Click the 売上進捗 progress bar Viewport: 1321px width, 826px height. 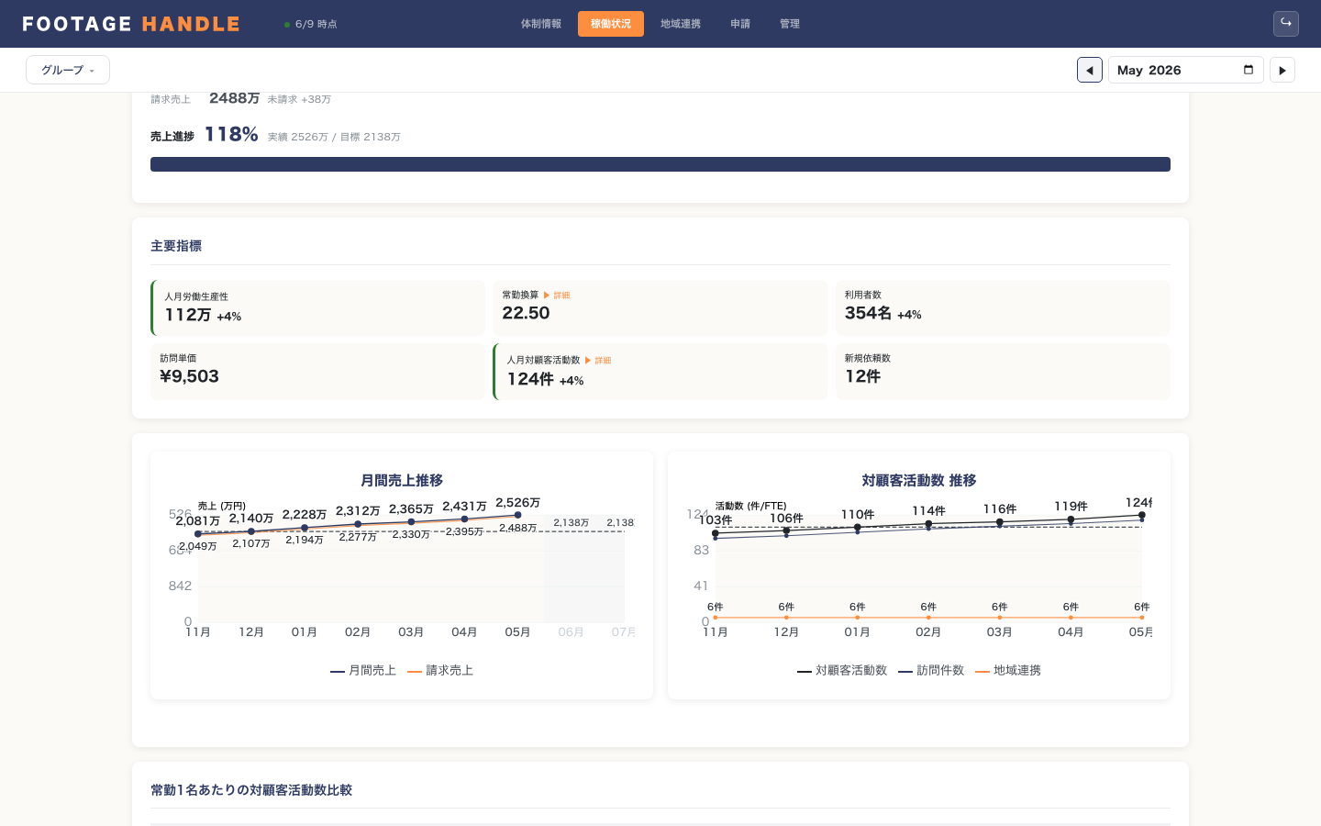(x=660, y=164)
